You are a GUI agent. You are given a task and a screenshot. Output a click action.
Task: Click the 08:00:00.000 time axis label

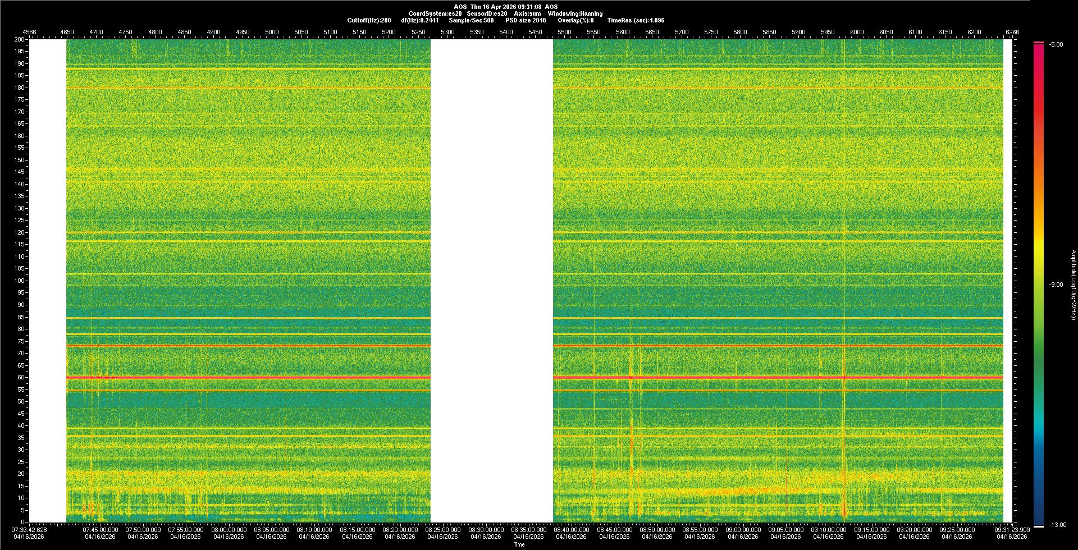click(x=229, y=530)
